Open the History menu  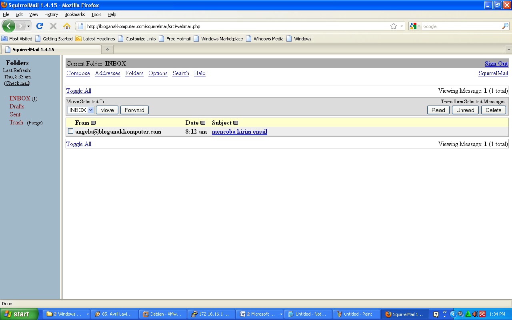click(51, 14)
